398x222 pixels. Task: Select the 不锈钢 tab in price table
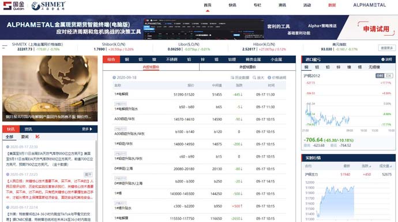pos(171,59)
